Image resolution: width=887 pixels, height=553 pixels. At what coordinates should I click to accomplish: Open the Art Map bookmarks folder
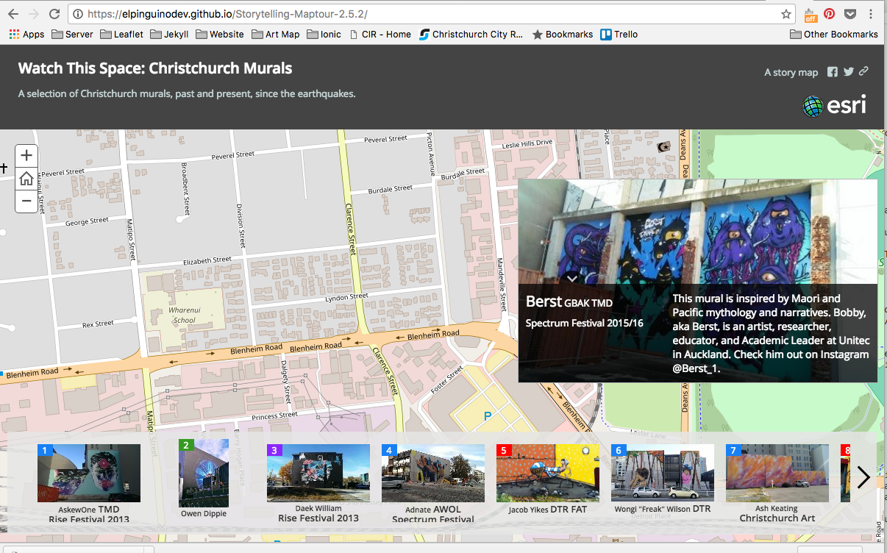(x=276, y=34)
